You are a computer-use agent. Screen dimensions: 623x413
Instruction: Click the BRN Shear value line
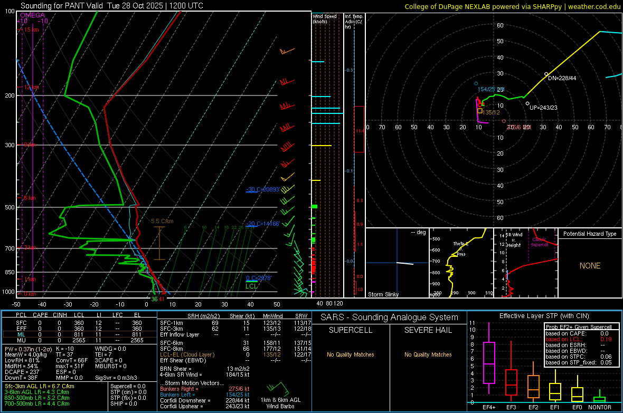click(x=205, y=369)
